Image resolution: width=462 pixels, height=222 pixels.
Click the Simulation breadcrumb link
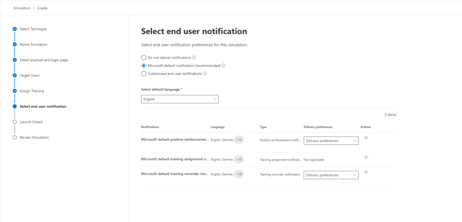point(22,8)
